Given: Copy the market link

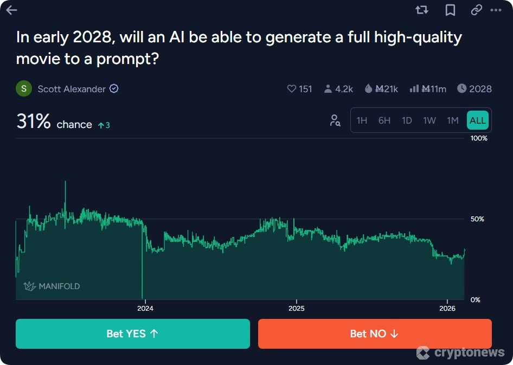Looking at the screenshot, I should [x=476, y=10].
